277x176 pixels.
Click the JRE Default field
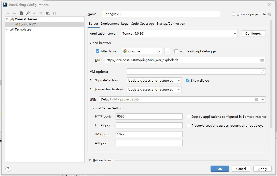click(179, 99)
